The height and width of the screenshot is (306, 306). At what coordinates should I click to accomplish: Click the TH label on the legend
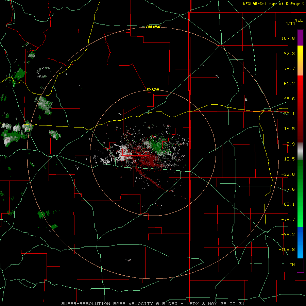[292, 265]
